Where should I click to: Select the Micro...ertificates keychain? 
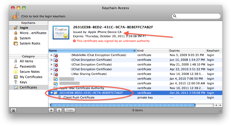(x=28, y=33)
